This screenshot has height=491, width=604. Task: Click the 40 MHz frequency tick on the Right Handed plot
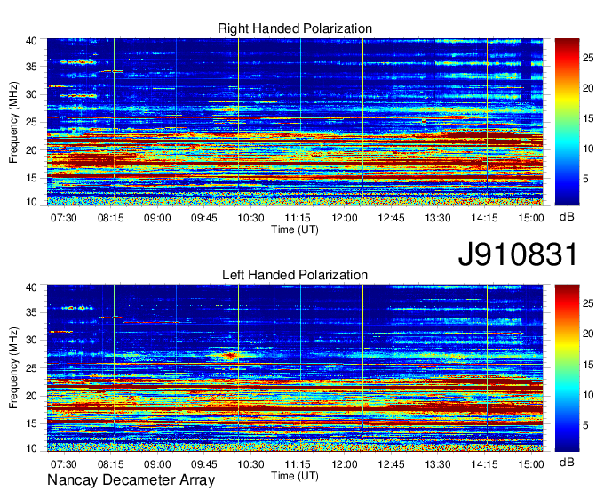32,41
